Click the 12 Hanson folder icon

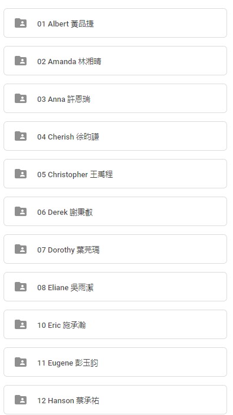[x=21, y=400]
